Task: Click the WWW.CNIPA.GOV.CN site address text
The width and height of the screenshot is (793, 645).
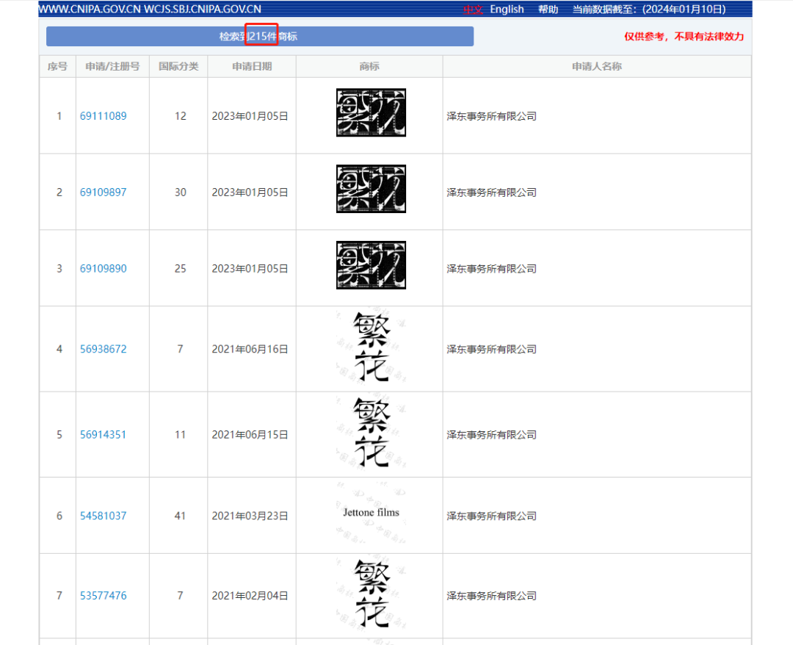Action: (x=90, y=9)
